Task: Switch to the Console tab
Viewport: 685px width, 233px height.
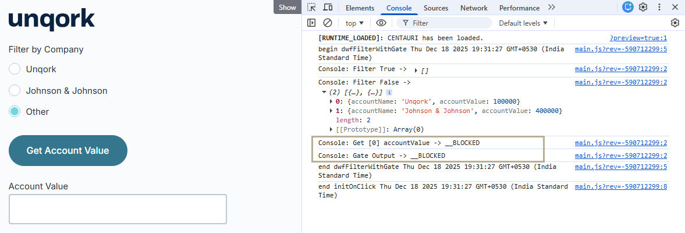Action: coord(399,8)
